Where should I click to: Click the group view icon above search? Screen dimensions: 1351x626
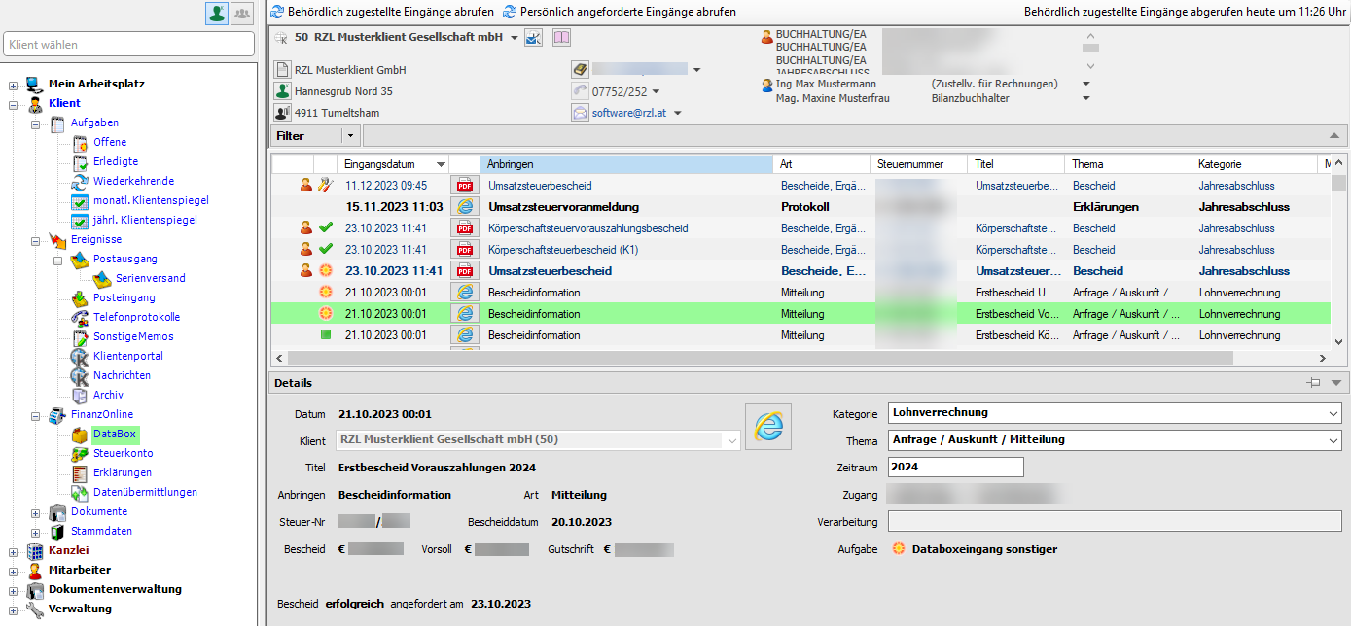[241, 13]
